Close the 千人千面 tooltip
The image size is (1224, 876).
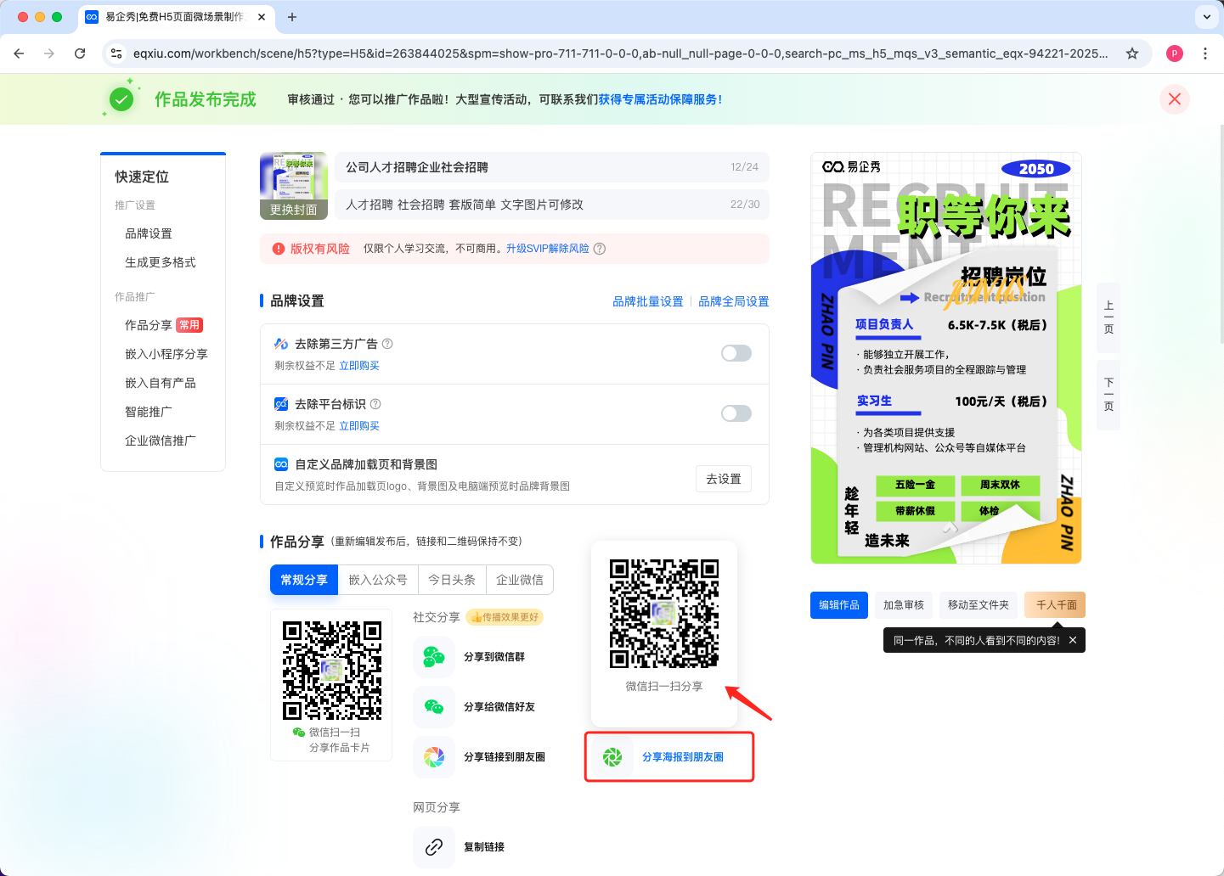1073,641
